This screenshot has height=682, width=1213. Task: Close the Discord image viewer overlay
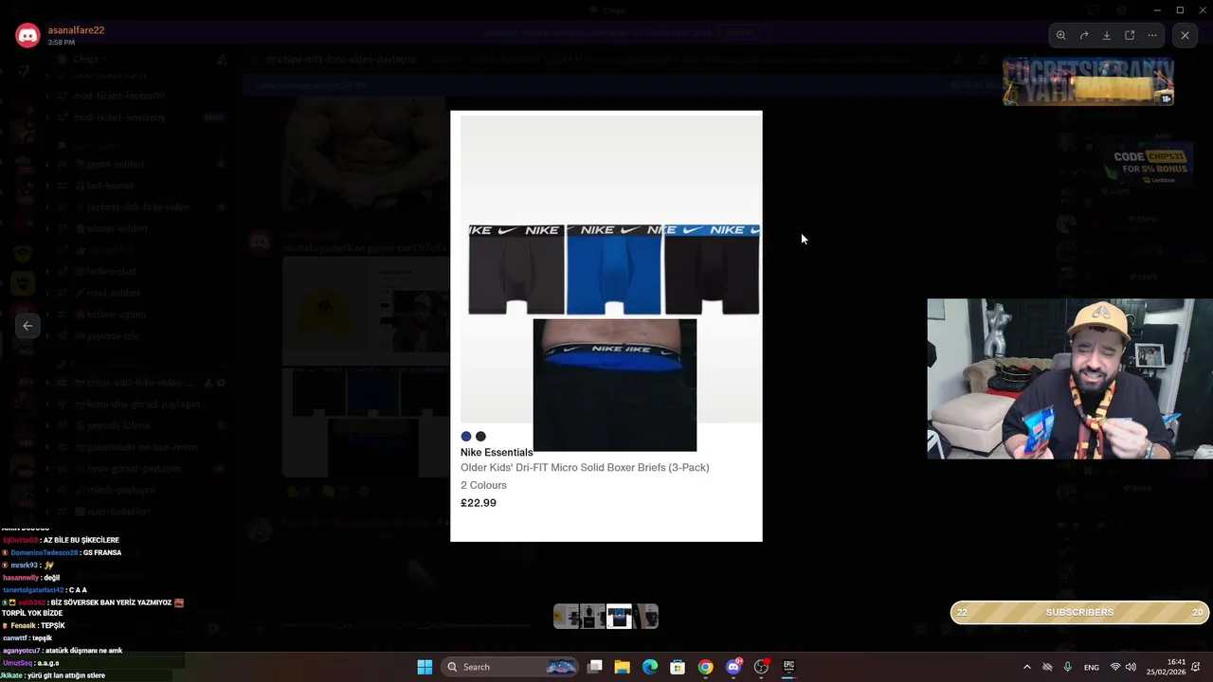click(x=1185, y=35)
